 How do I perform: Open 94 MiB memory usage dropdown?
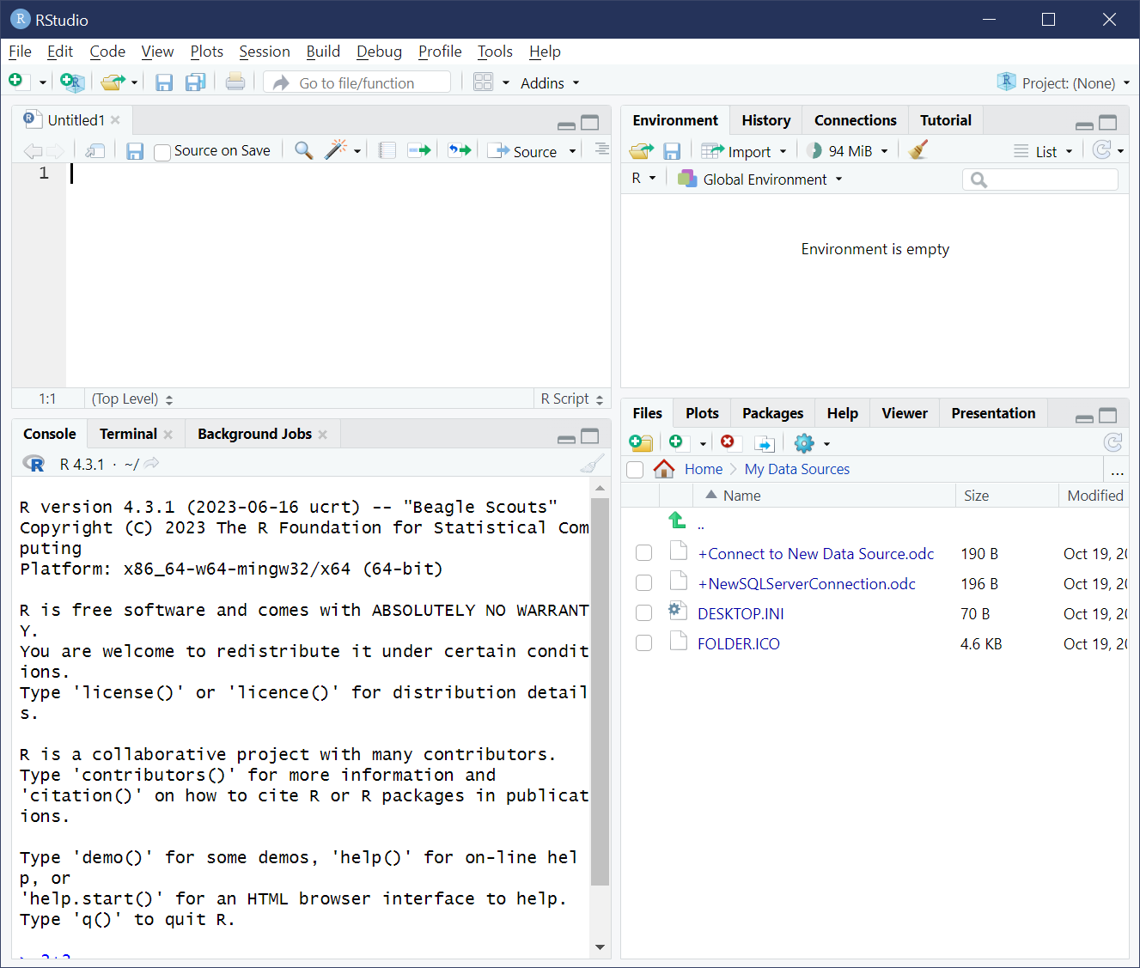pos(848,151)
